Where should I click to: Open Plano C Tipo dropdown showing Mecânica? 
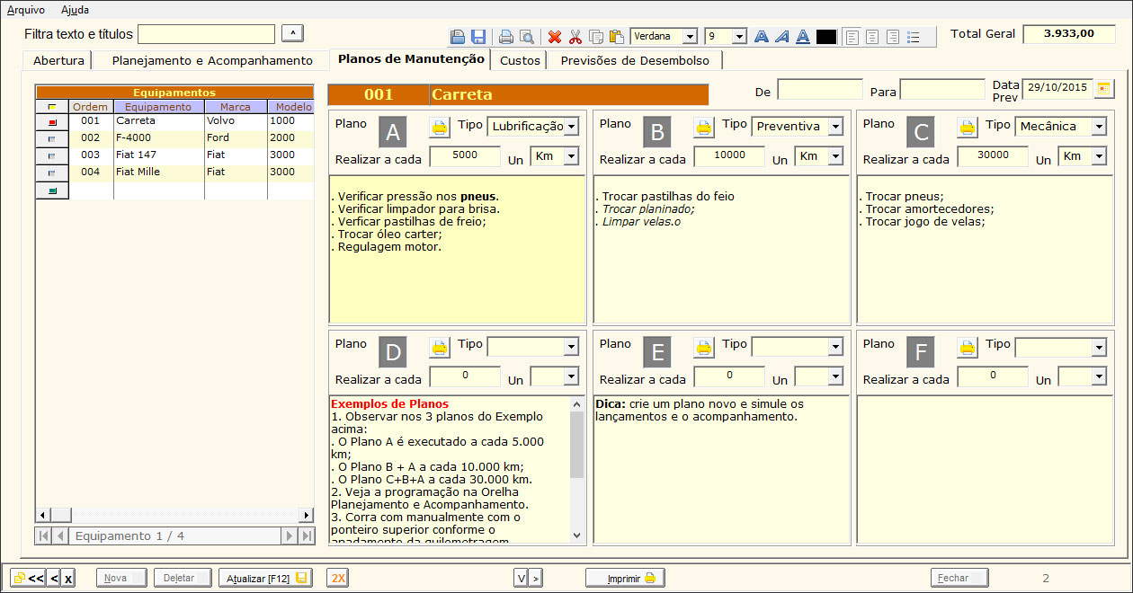pyautogui.click(x=1099, y=127)
